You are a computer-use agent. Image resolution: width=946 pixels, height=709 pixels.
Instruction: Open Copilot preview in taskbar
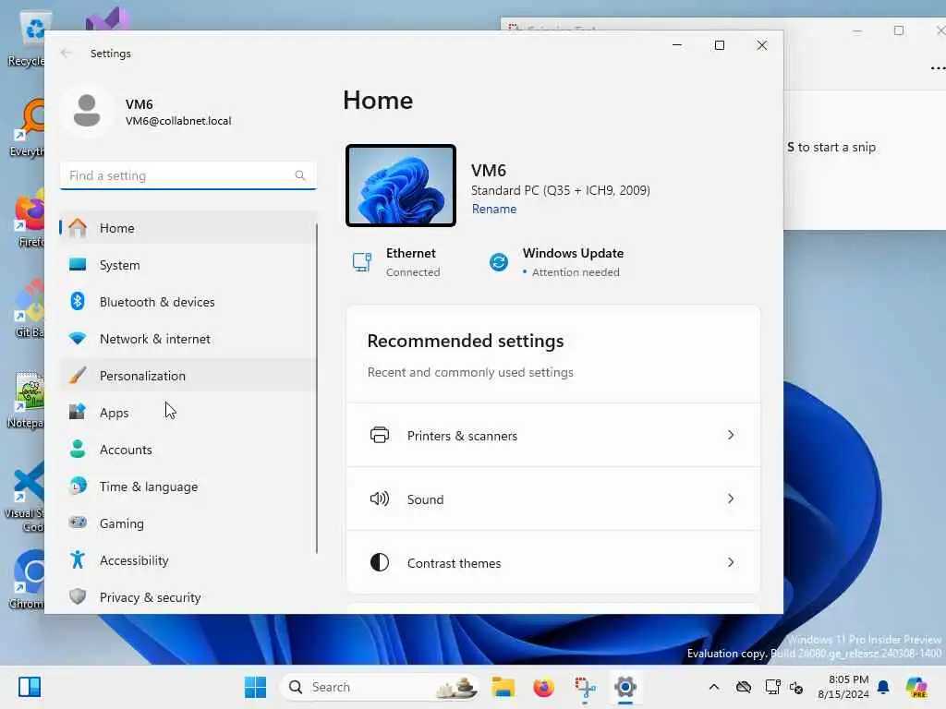[x=916, y=687]
